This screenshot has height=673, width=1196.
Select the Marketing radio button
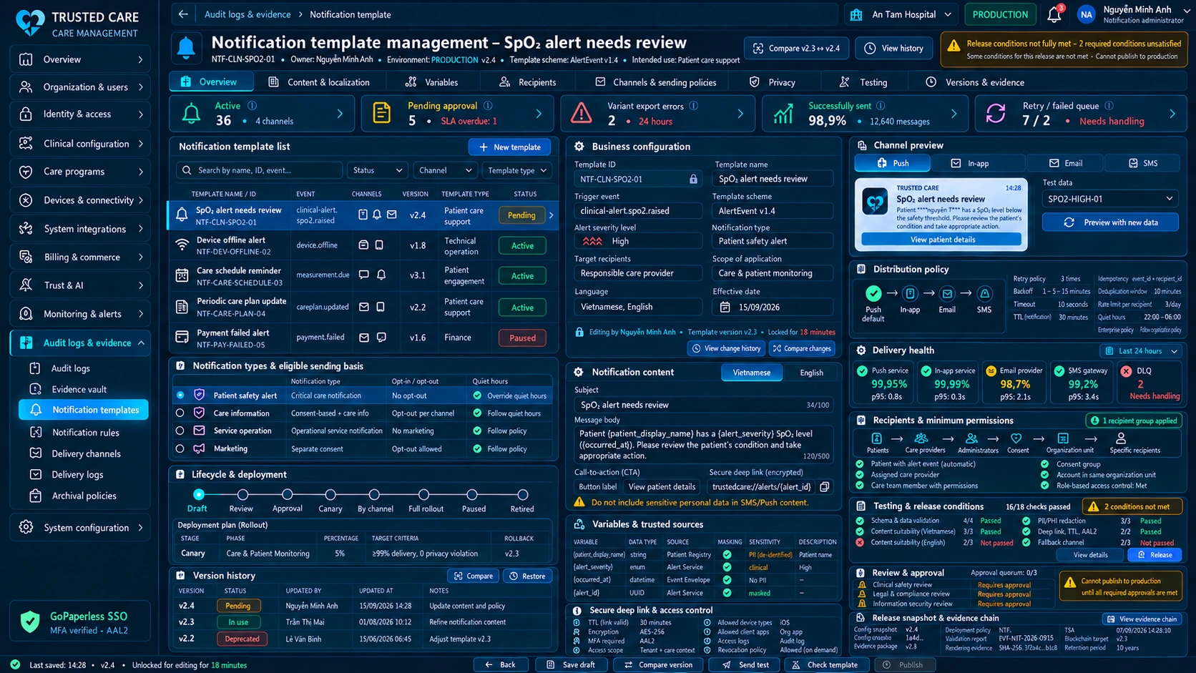pos(180,448)
